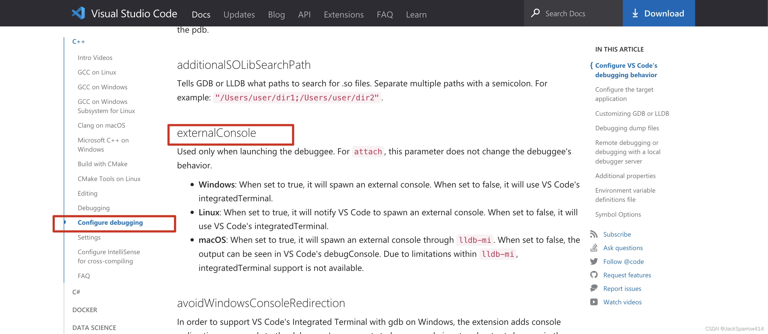Click the Report issues speech bubble icon
768x334 pixels.
click(x=594, y=288)
